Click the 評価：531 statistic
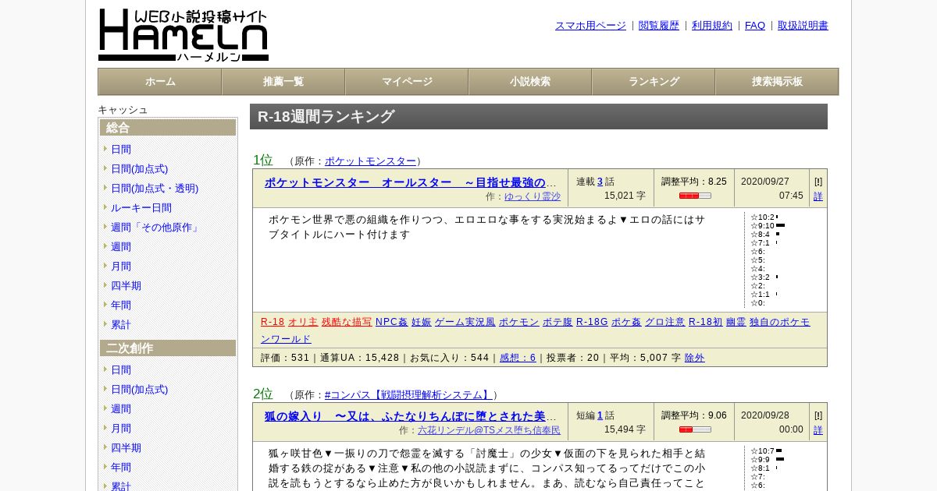 pos(285,358)
